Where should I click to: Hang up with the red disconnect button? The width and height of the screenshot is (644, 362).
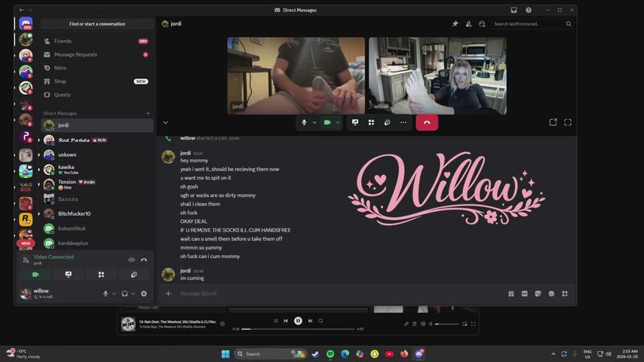[x=427, y=122]
